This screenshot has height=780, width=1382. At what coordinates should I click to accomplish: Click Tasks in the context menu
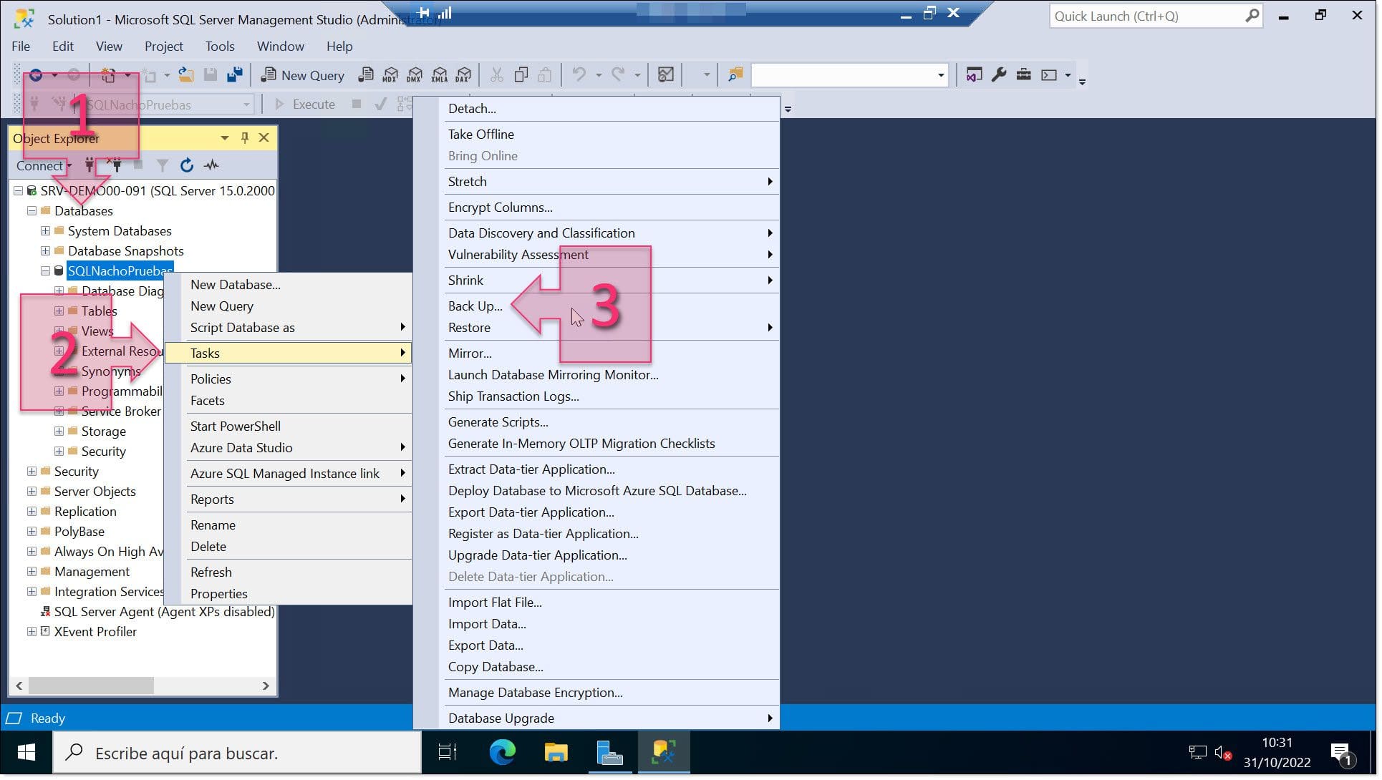click(x=288, y=354)
